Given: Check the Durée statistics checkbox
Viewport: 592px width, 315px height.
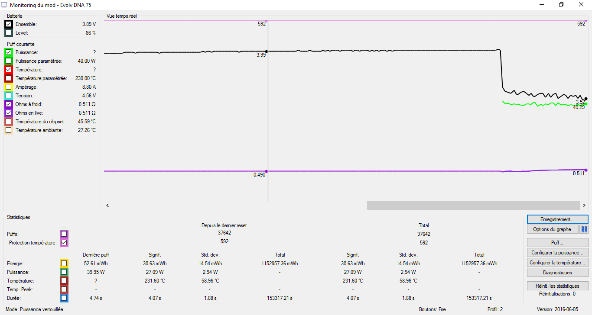Looking at the screenshot, I should coord(64,298).
